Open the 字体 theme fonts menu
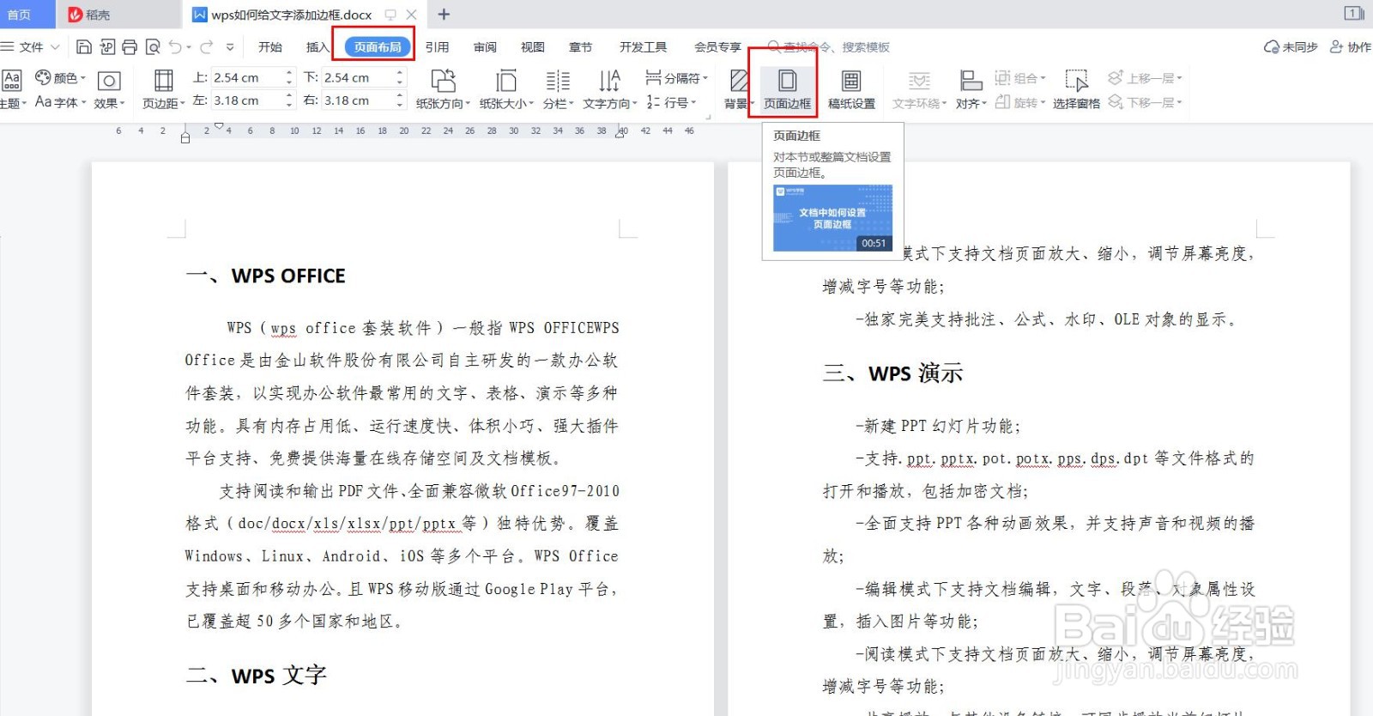Screen dimensions: 1373x716 point(60,102)
